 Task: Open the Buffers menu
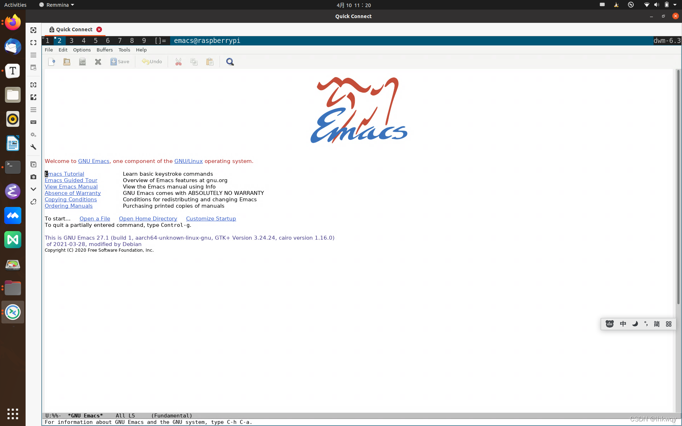click(x=104, y=50)
